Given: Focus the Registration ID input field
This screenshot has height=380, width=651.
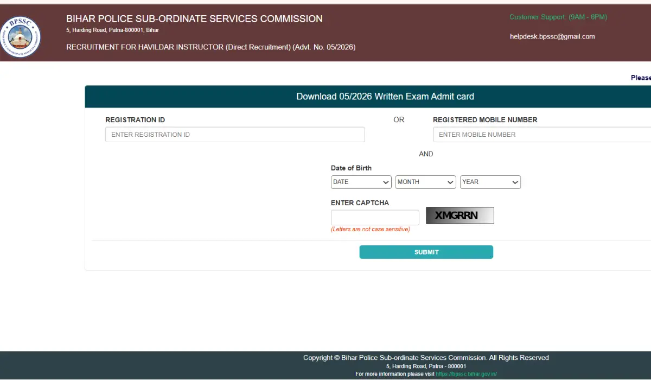Looking at the screenshot, I should pyautogui.click(x=235, y=135).
